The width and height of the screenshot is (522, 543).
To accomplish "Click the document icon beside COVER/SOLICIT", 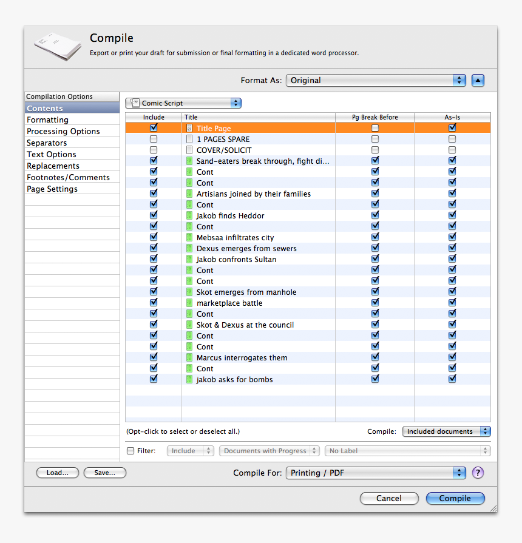I will [189, 150].
